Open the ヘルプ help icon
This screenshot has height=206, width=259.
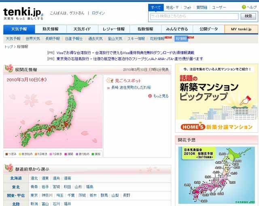[243, 7]
